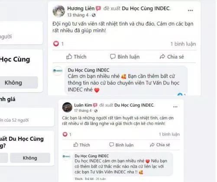Click Hương Liên's profile picture
This screenshot has width=217, height=182.
click(x=58, y=11)
